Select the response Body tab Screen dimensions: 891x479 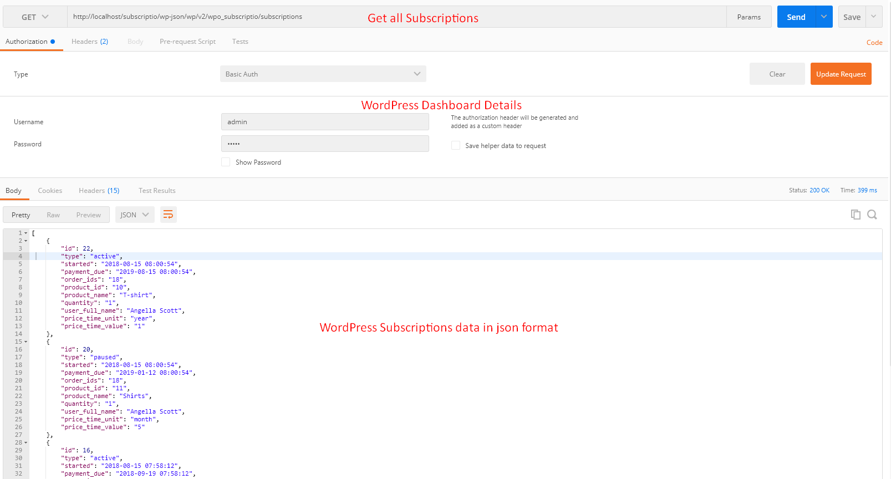pos(13,191)
